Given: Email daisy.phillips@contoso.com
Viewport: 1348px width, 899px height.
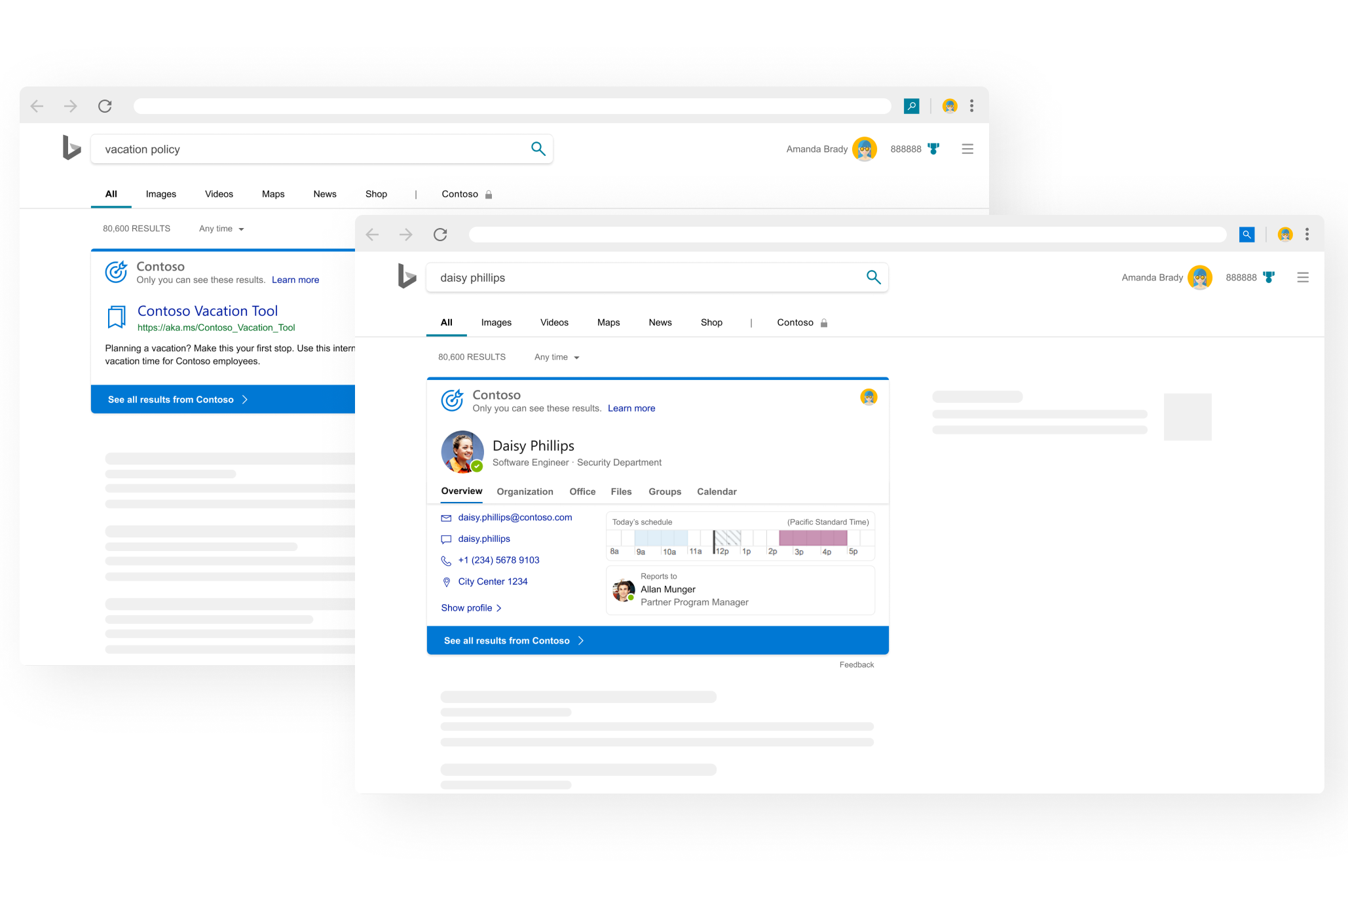Looking at the screenshot, I should [x=515, y=518].
